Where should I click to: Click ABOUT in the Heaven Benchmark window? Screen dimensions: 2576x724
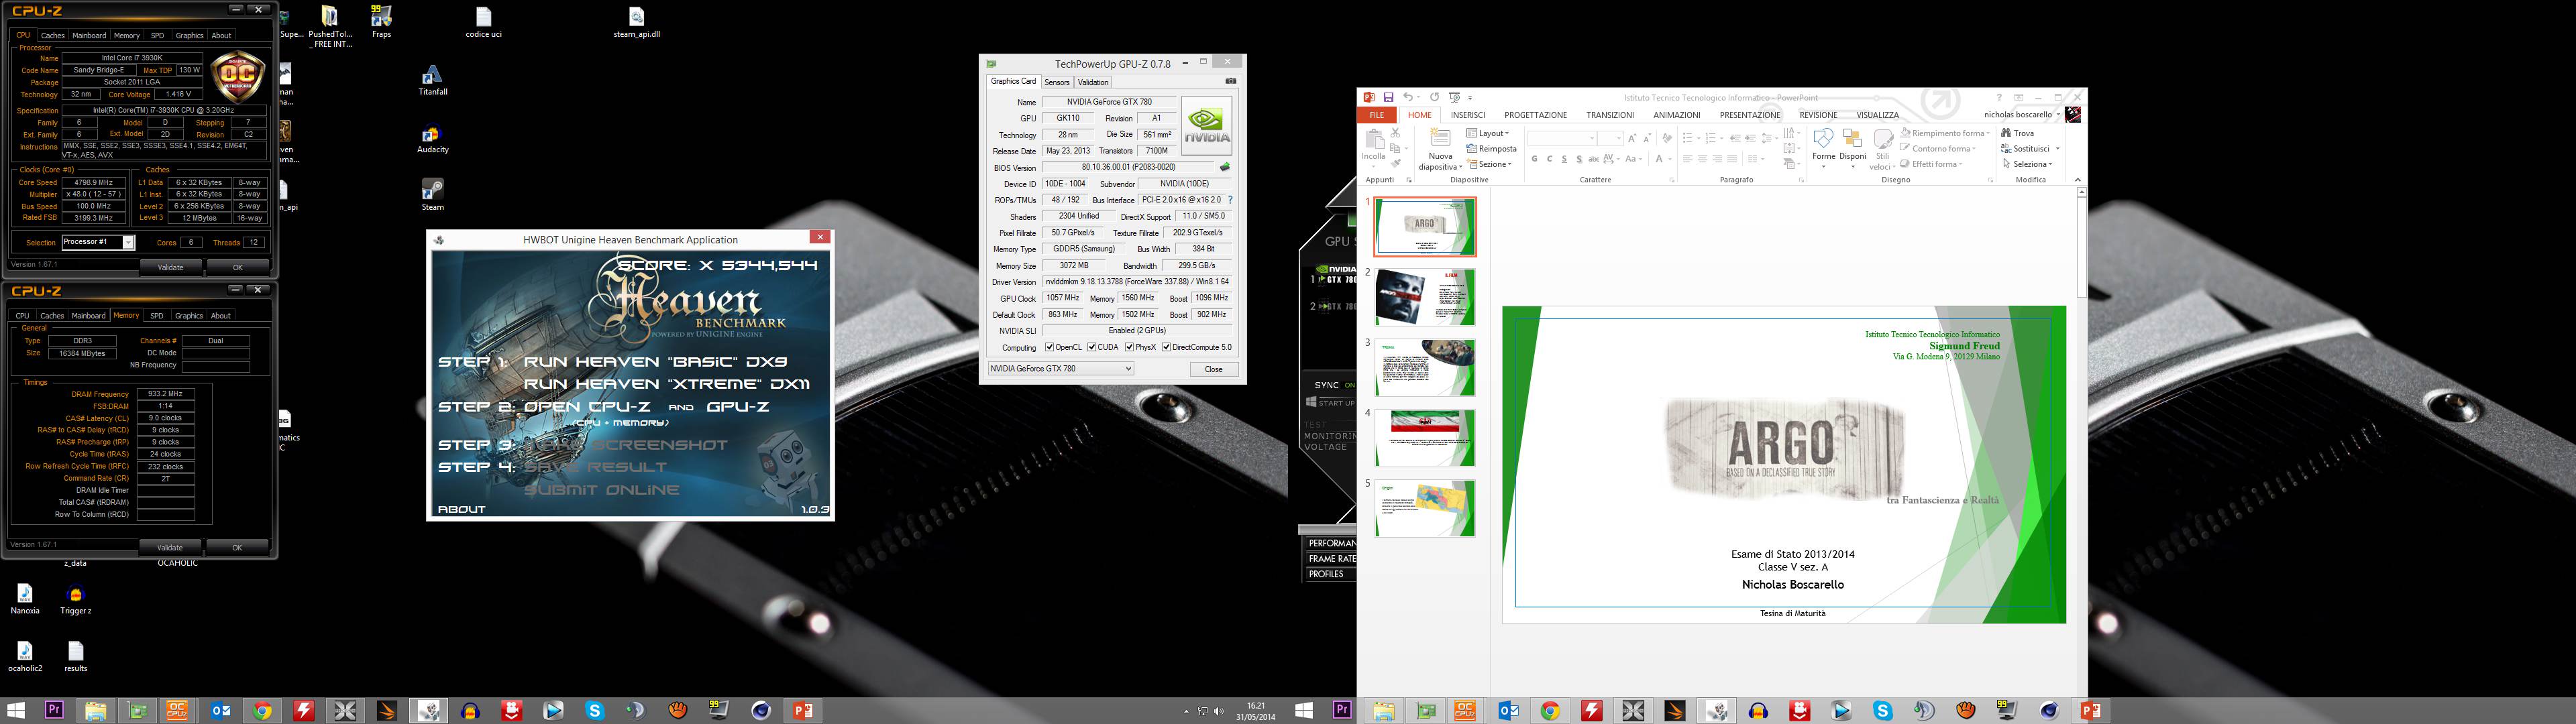tap(462, 509)
